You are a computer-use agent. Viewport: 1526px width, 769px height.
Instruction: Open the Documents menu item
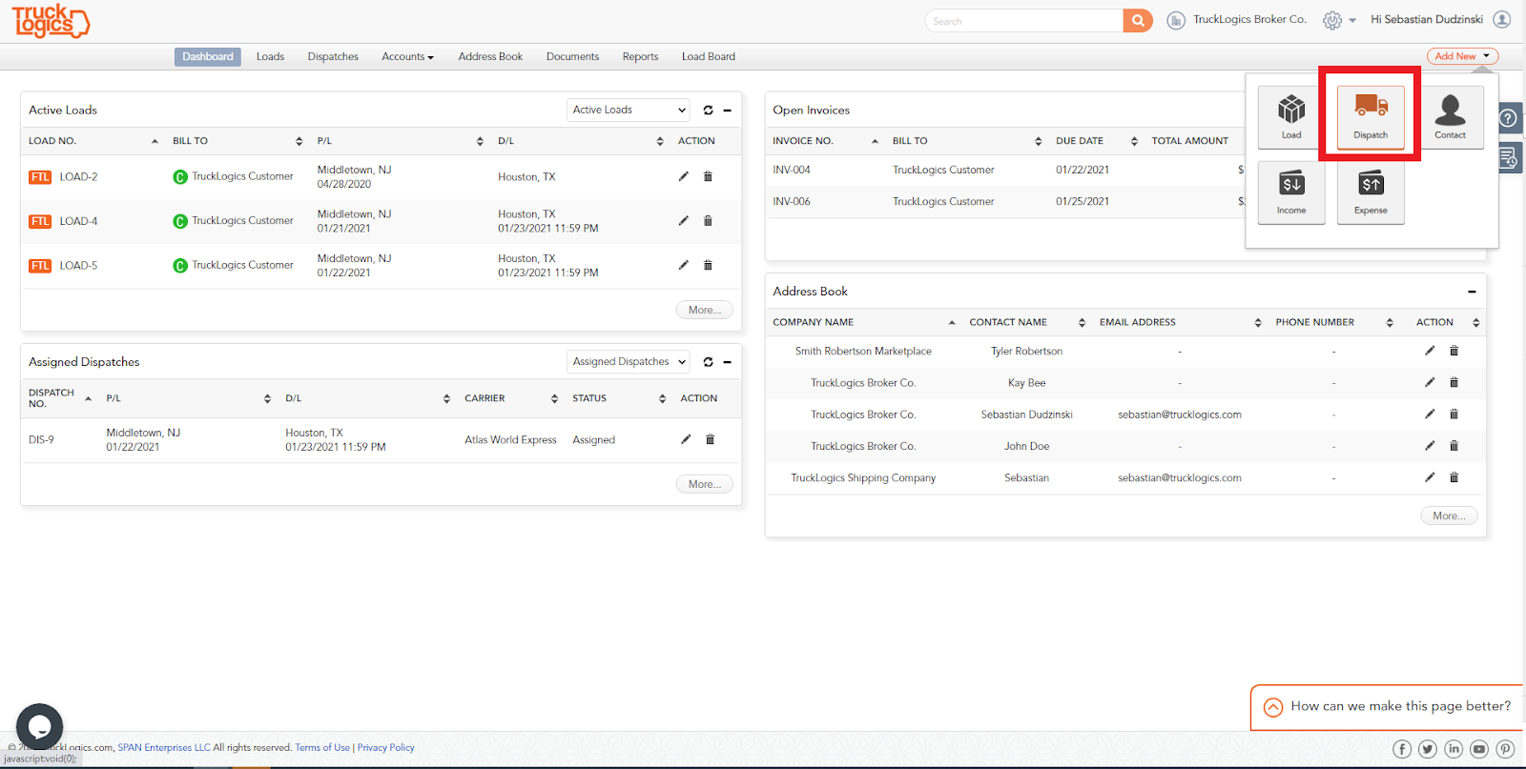572,57
